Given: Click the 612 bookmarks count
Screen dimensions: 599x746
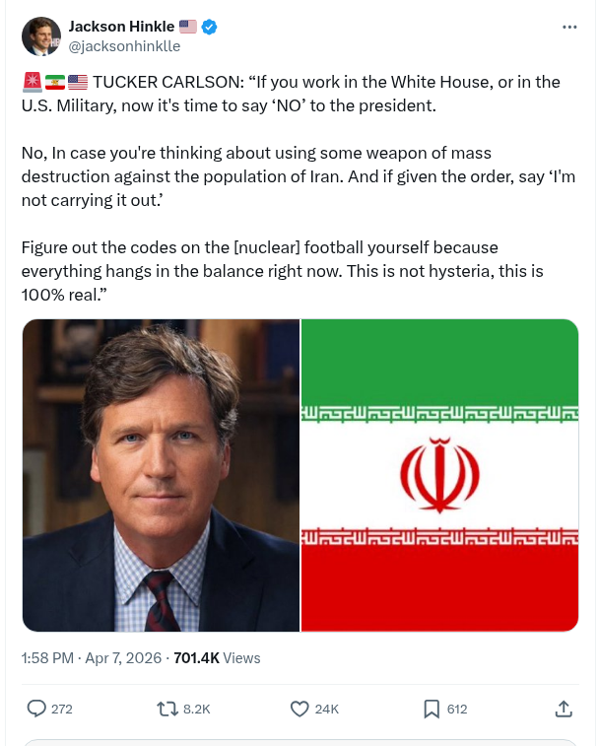Looking at the screenshot, I should [x=456, y=709].
